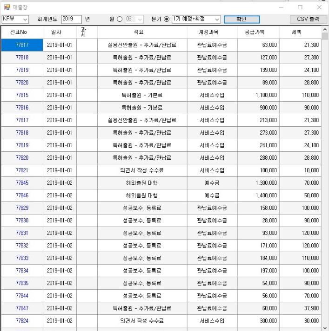Open voucher 77831 link
This screenshot has width=329, height=331.
click(x=22, y=233)
